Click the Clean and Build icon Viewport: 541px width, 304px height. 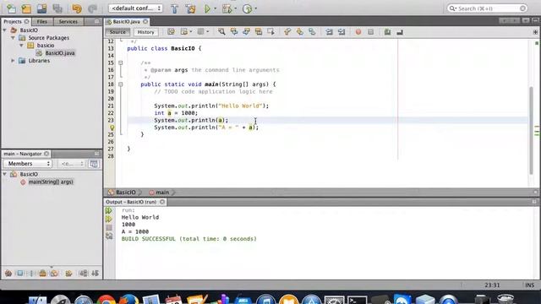pos(190,8)
